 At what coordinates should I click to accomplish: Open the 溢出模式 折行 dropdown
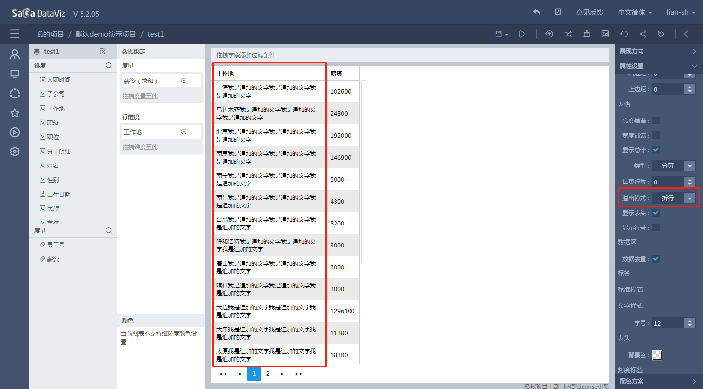[x=674, y=198]
